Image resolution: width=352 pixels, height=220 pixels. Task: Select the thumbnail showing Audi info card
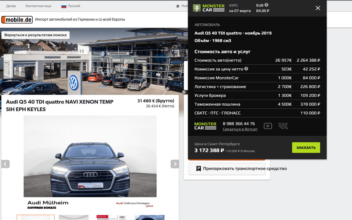111,217
